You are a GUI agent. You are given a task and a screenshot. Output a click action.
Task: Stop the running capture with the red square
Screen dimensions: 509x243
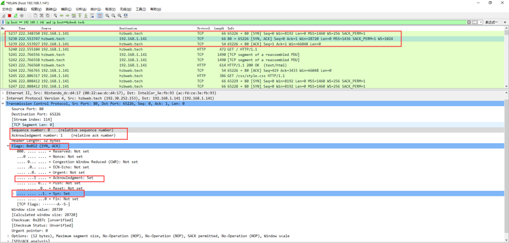click(x=10, y=15)
